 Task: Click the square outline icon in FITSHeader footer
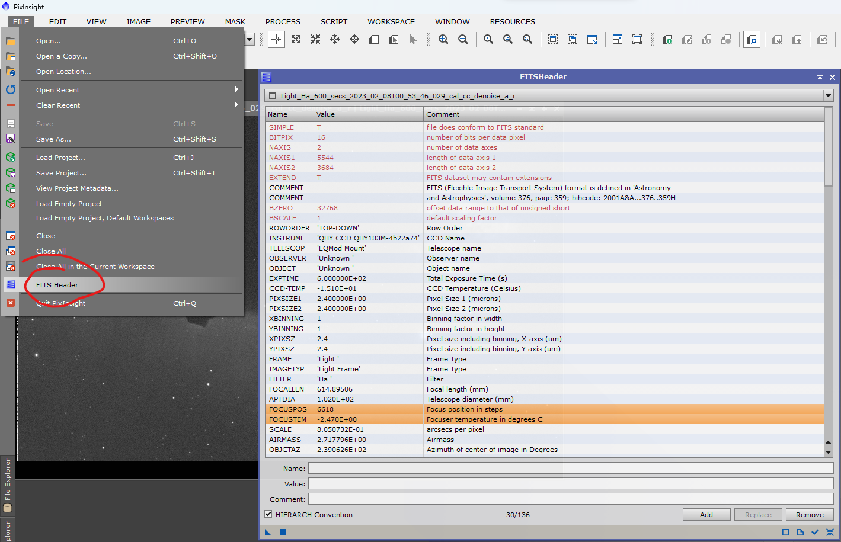[786, 532]
